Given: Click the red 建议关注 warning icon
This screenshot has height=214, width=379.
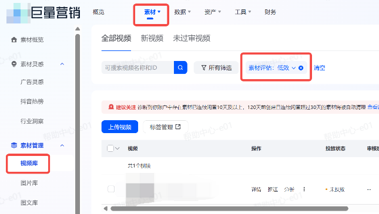Looking at the screenshot, I should [x=111, y=107].
